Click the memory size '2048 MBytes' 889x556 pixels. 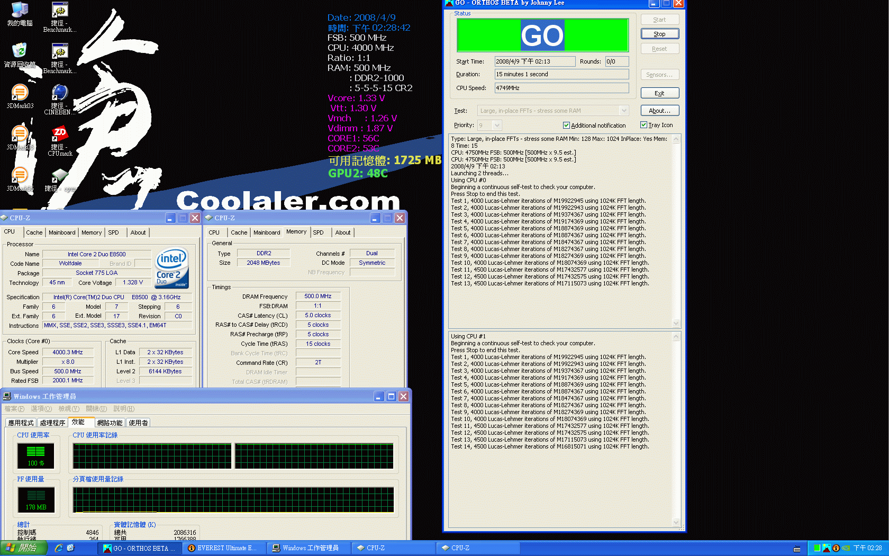click(264, 263)
